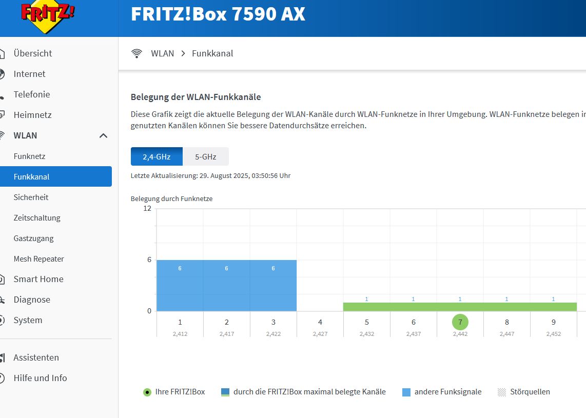Click the Belegung durch Funknetze label
This screenshot has width=586, height=418.
[171, 198]
